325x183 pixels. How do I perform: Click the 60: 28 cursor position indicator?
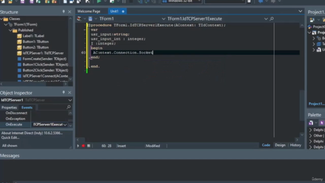(106, 146)
